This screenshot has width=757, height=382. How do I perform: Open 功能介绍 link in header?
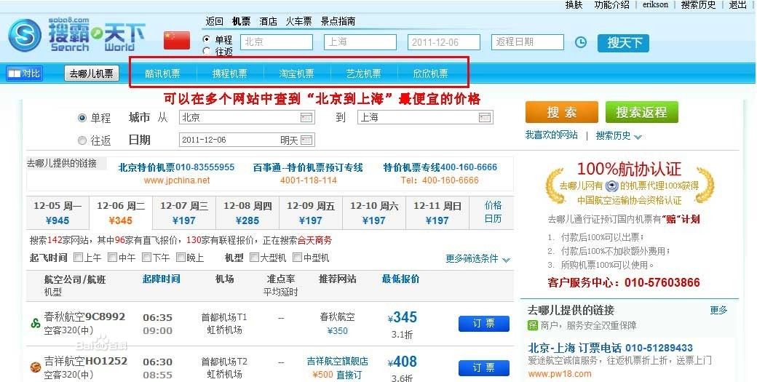click(611, 5)
